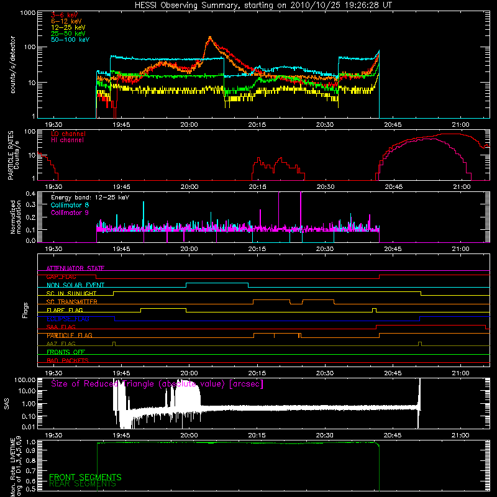Click the 6-12 keV peak near 20:05

[210, 39]
